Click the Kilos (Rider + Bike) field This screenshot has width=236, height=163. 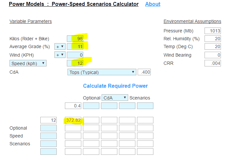(75, 39)
